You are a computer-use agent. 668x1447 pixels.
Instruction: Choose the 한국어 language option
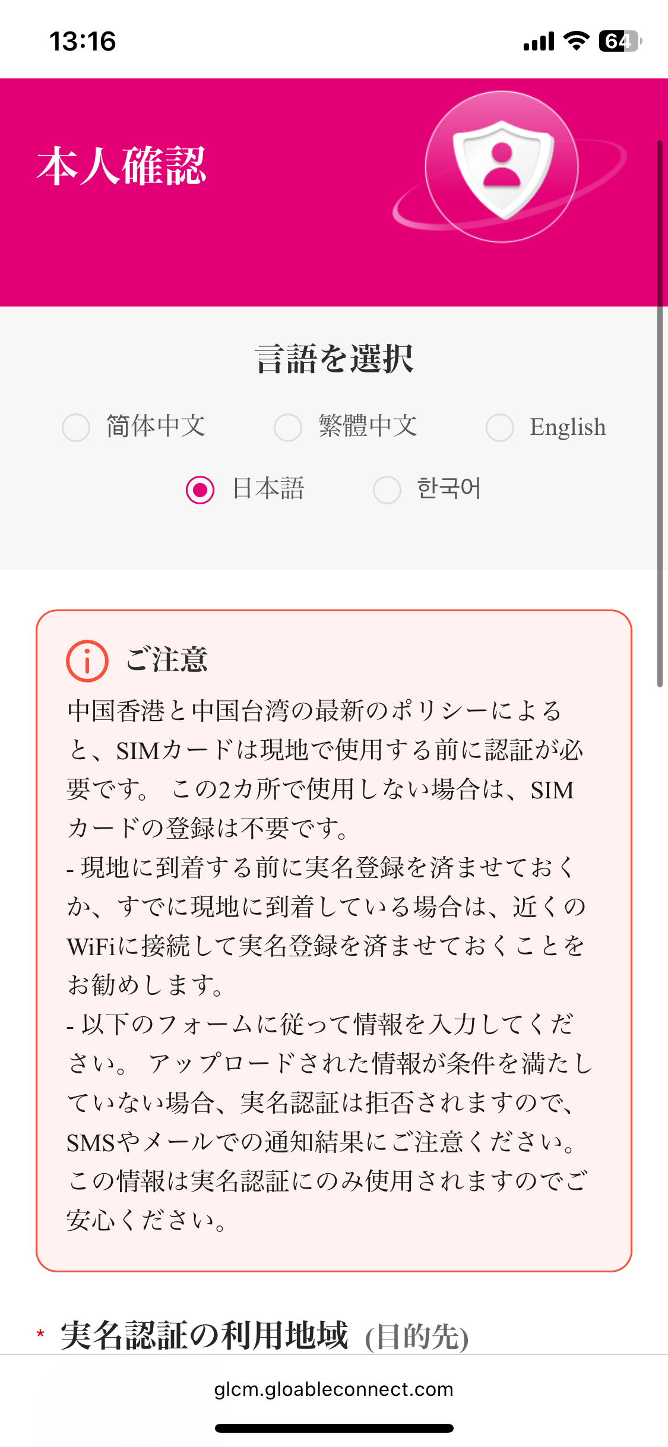point(387,489)
